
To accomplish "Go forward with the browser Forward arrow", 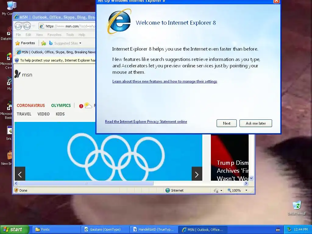I will coord(27,26).
